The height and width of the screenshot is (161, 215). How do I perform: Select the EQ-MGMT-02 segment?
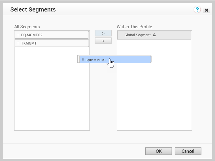pyautogui.click(x=52, y=35)
